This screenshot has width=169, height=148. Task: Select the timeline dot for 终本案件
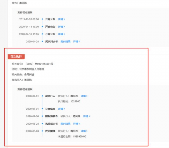coord(42,131)
